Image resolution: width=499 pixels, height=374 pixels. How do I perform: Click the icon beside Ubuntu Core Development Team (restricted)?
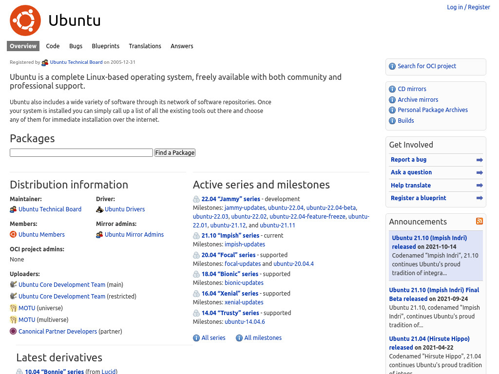[13, 296]
